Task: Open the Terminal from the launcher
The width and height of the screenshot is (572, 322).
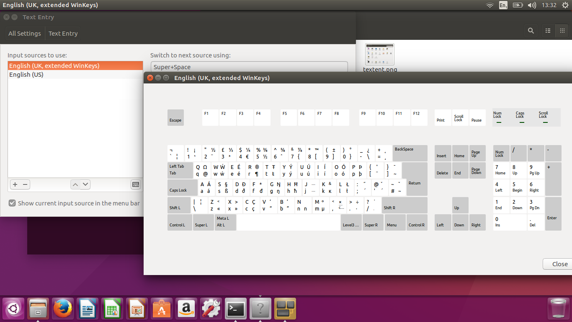Action: pyautogui.click(x=236, y=309)
